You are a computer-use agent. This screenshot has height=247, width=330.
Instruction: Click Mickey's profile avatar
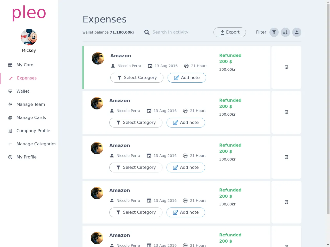[x=29, y=37]
